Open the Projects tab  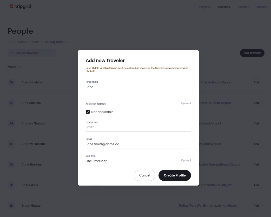204,7
